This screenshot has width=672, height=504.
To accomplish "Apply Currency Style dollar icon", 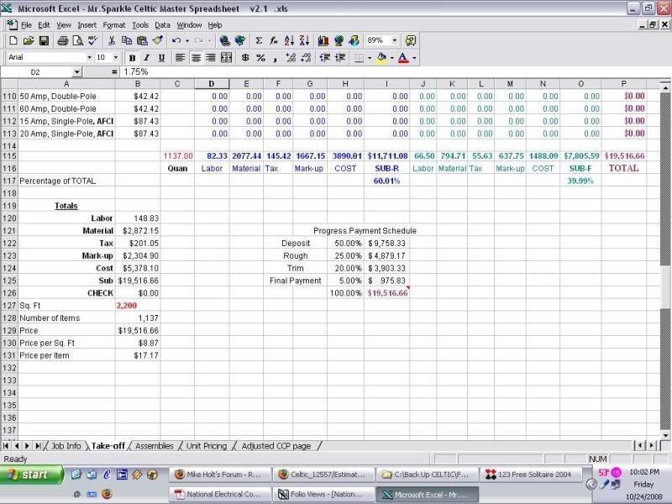I will (x=245, y=57).
